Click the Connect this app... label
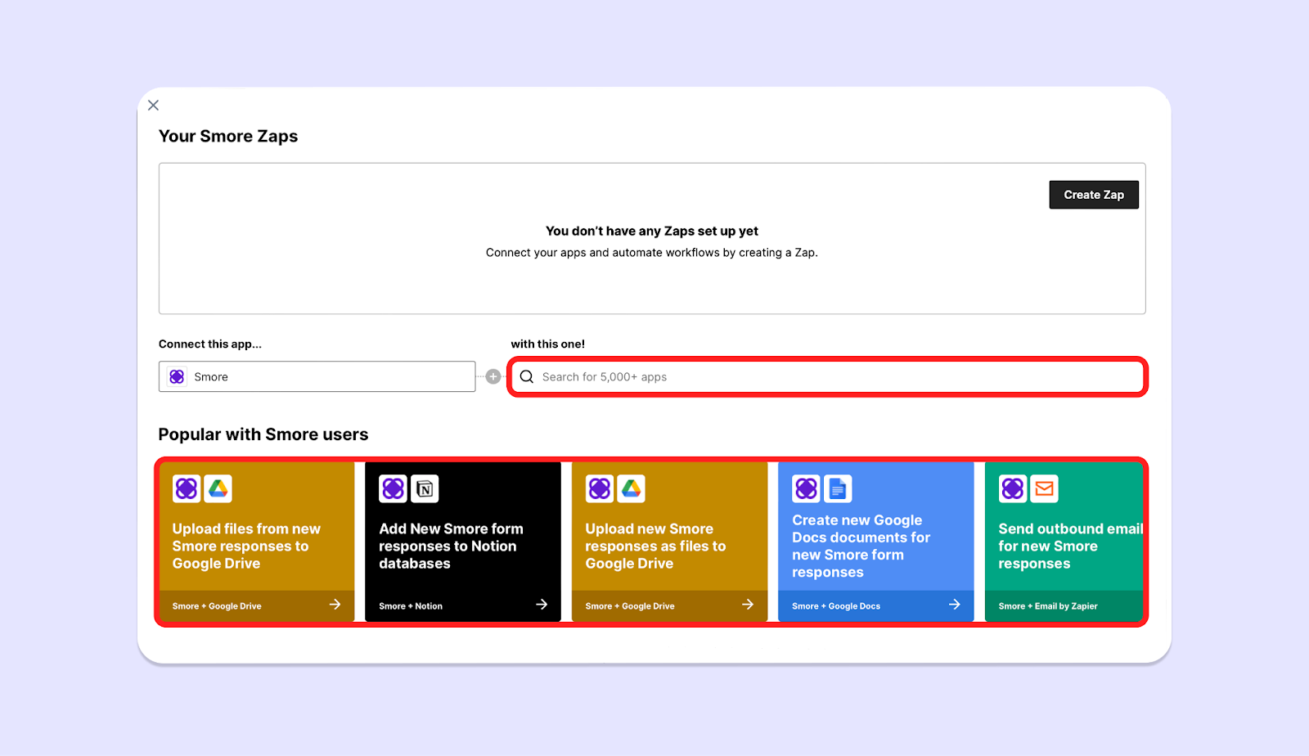 click(x=210, y=344)
